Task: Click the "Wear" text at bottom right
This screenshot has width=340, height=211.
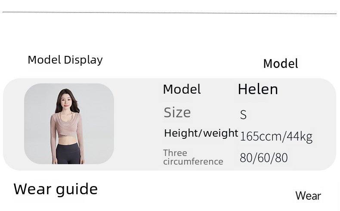Action: (x=308, y=196)
